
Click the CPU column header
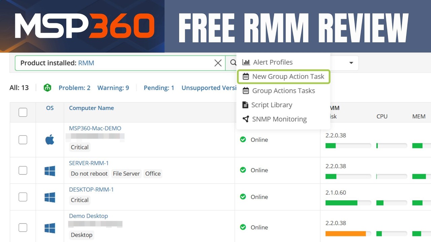pyautogui.click(x=382, y=116)
